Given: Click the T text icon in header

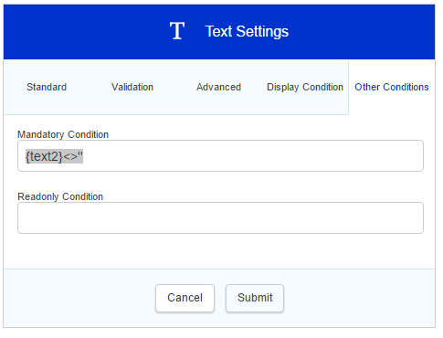Looking at the screenshot, I should (x=177, y=31).
